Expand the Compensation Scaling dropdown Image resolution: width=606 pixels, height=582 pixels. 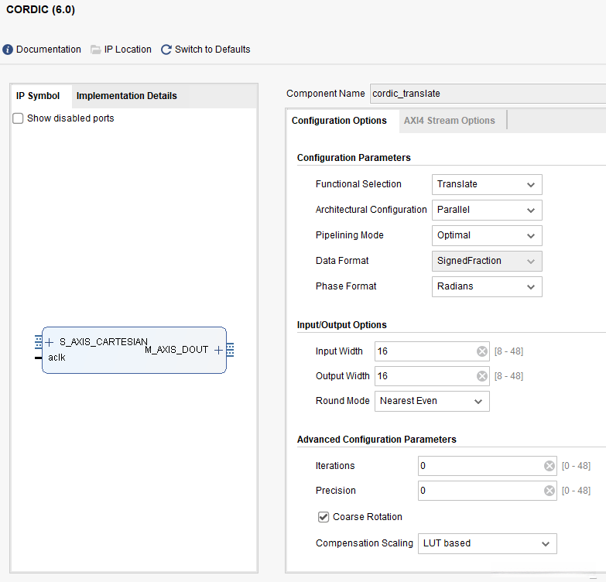pos(487,543)
